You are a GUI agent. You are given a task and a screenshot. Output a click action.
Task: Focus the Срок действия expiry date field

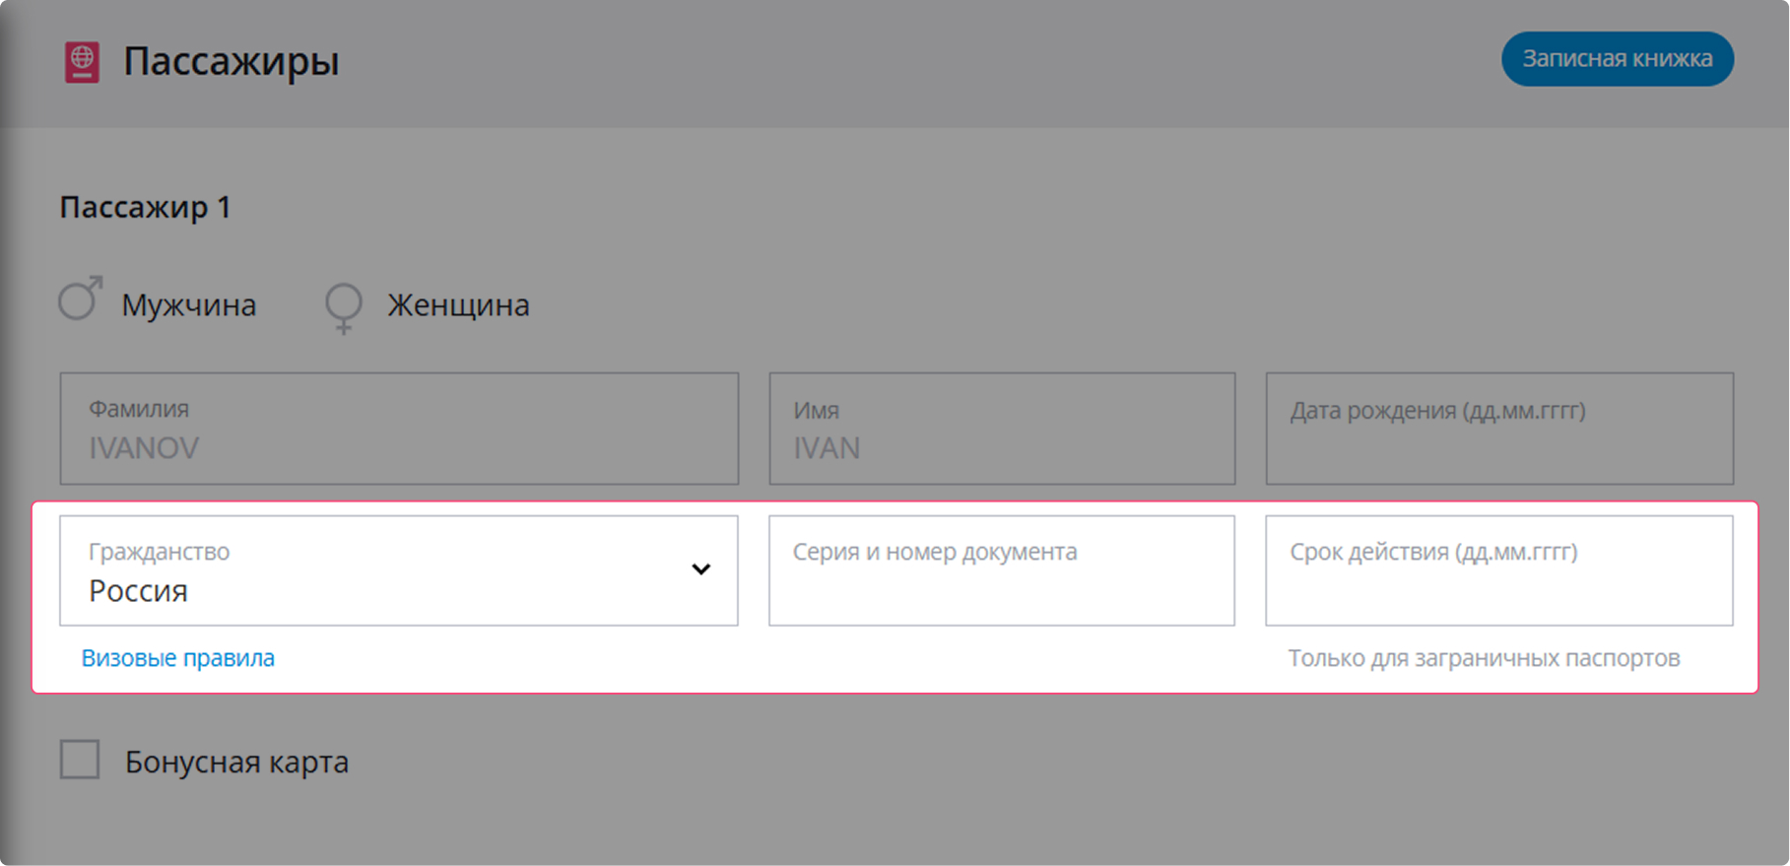(1498, 570)
